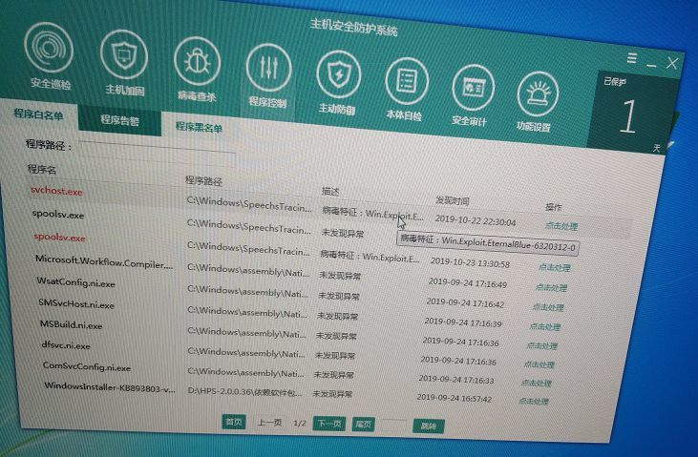Select the red svchost.exe program name
Image resolution: width=698 pixels, height=457 pixels.
(56, 191)
